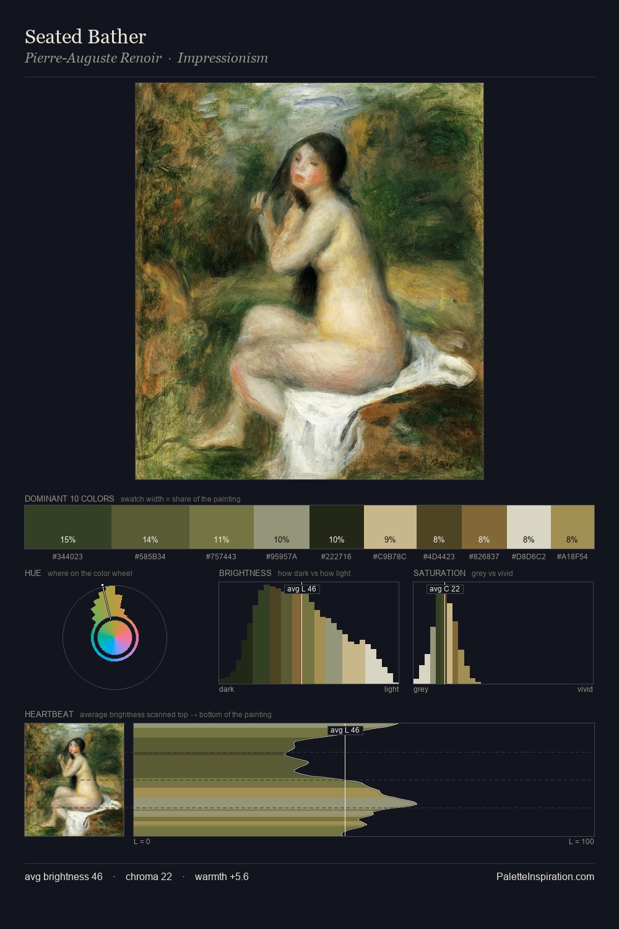Click the warmth +5.6 footer stat

pos(222,877)
